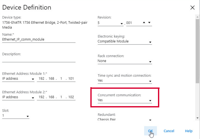This screenshot has width=200, height=139.
Task: Expand the Redundant Chassis Pair dropdown
Action: coord(125,119)
